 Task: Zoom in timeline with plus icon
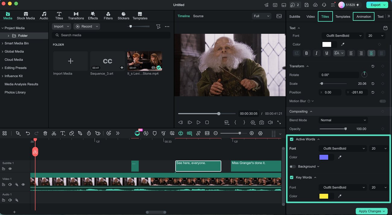[251, 133]
